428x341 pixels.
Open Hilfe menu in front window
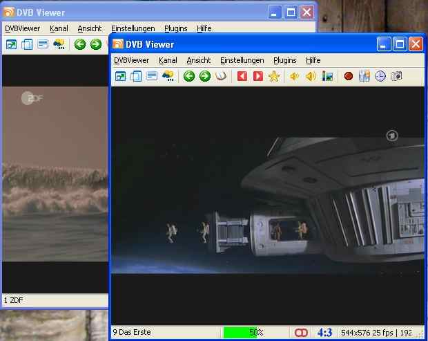tap(313, 60)
